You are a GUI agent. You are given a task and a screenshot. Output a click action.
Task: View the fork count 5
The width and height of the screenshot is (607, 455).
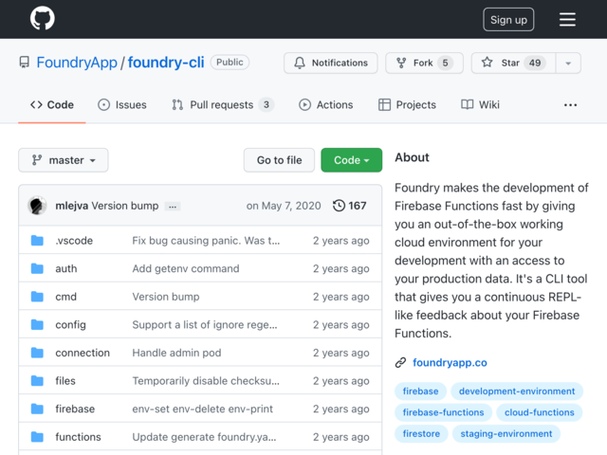445,63
